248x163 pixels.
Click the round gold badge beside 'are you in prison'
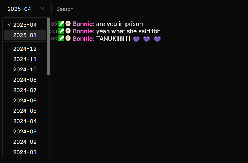68,24
